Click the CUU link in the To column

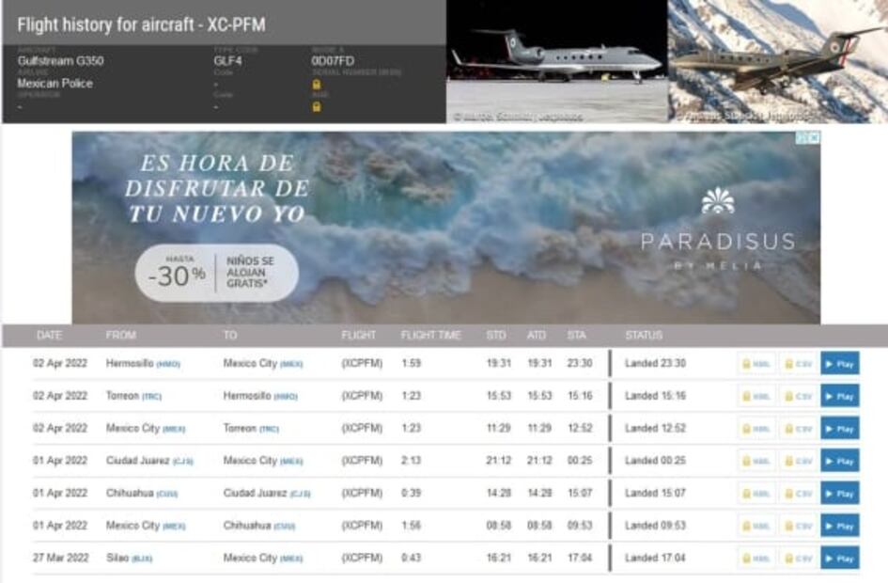click(286, 527)
